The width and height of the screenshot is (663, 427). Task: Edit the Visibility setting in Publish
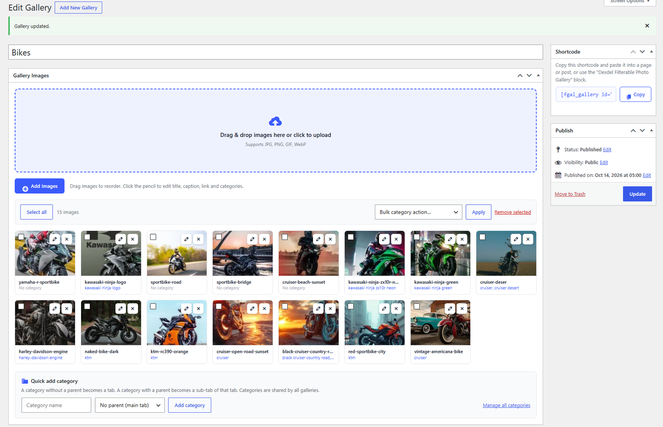[604, 163]
